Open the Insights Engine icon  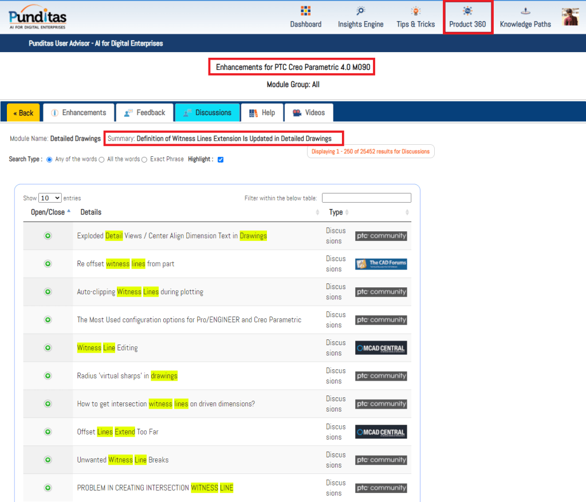click(360, 11)
